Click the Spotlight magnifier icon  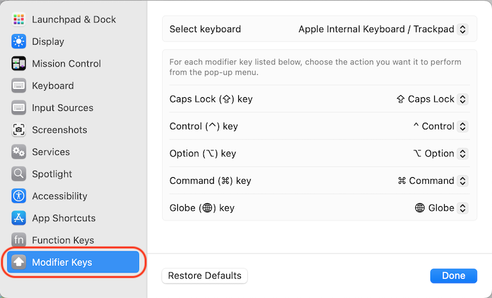tap(18, 174)
